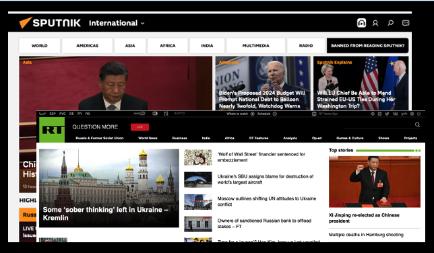Viewport: 434px width, 253px height.
Task: Click thumbnail beside 'Moscow outlines shifting UN' story
Action: click(x=198, y=202)
